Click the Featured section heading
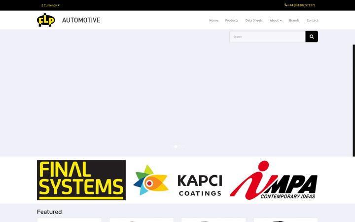 49,212
